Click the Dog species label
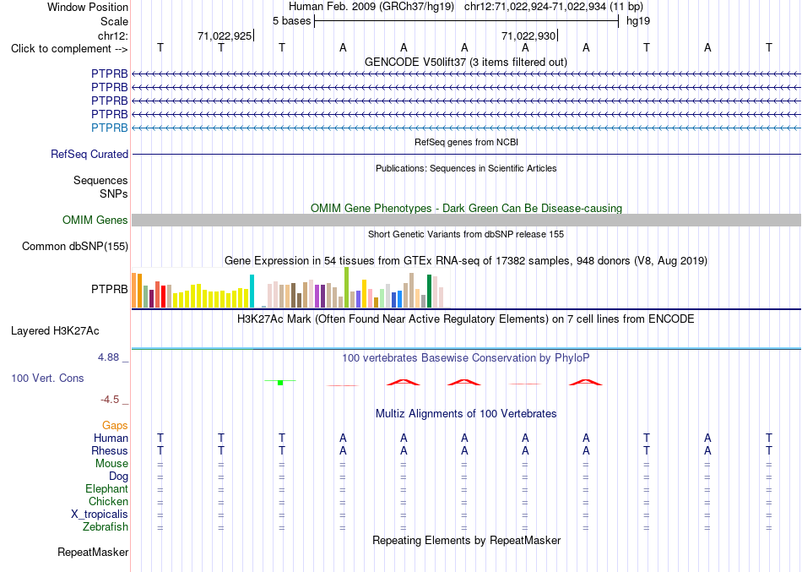This screenshot has width=802, height=572. click(x=118, y=477)
